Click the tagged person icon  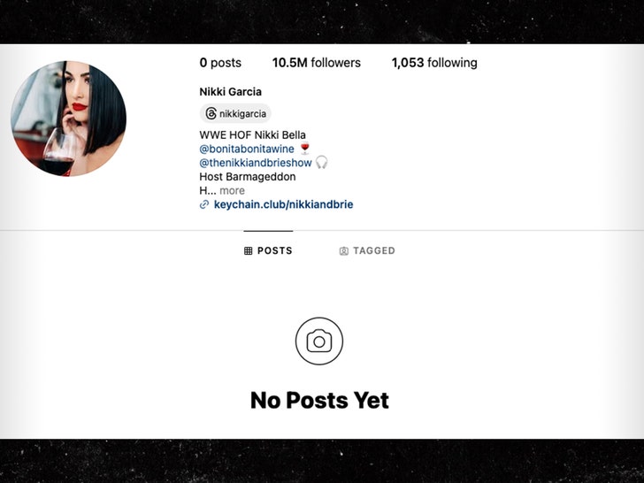click(x=344, y=251)
